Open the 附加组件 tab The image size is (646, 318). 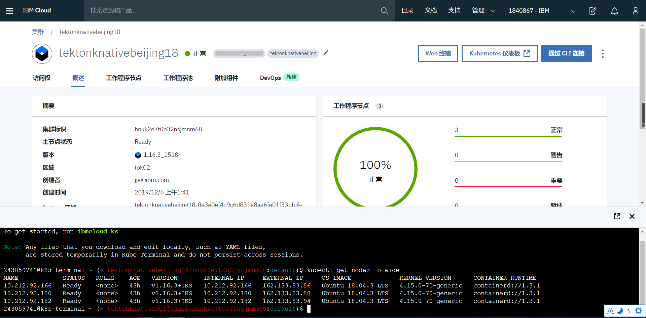pos(226,78)
